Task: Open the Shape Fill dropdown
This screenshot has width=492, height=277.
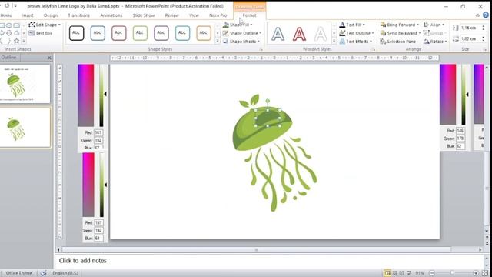Action: [238, 25]
